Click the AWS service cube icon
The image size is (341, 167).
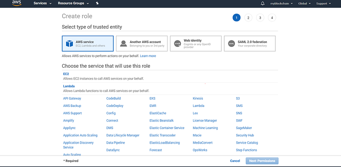tap(69, 43)
